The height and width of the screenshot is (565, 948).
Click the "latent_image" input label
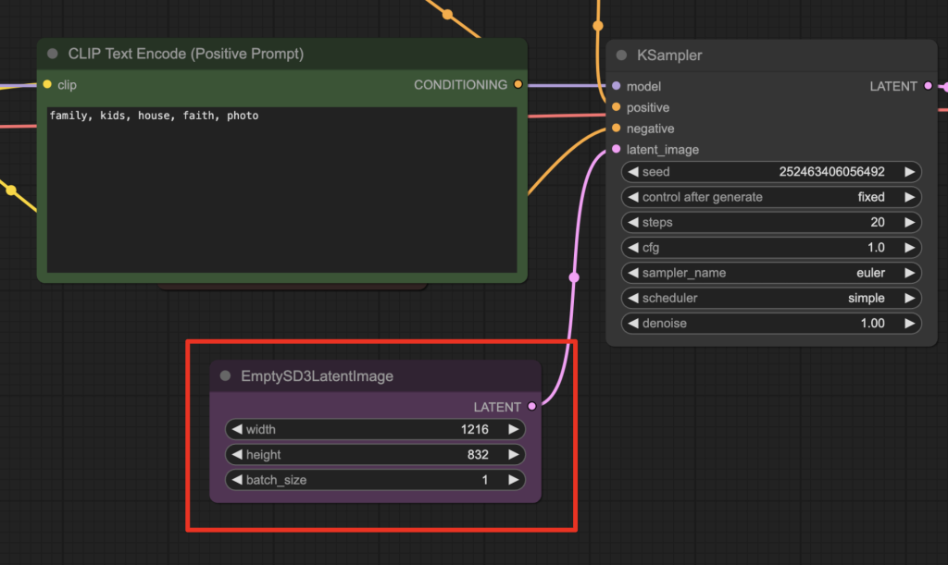(x=663, y=150)
